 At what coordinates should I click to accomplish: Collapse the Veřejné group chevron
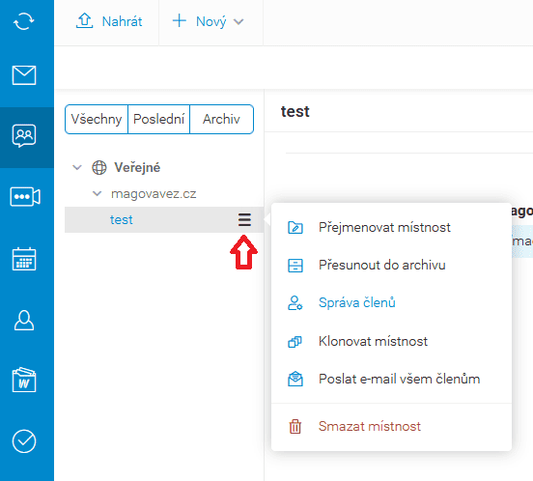click(77, 167)
